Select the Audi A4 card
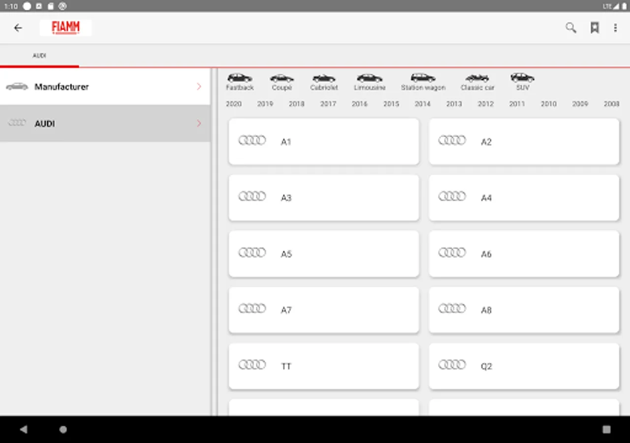 [x=524, y=198]
